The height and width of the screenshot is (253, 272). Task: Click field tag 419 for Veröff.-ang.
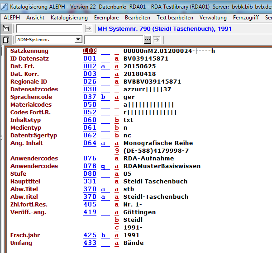pyautogui.click(x=90, y=212)
